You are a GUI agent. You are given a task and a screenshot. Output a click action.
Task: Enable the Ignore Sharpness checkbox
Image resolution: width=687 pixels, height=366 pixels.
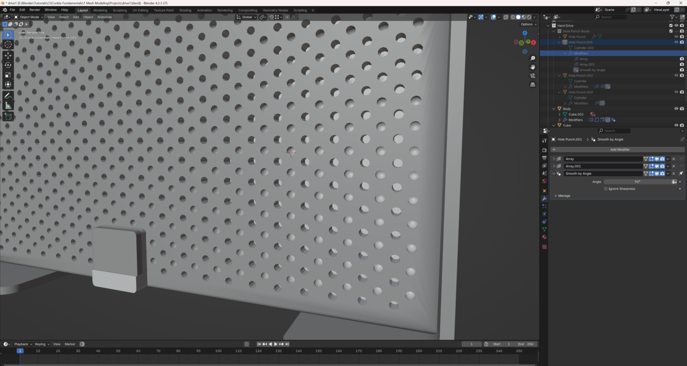tap(606, 189)
